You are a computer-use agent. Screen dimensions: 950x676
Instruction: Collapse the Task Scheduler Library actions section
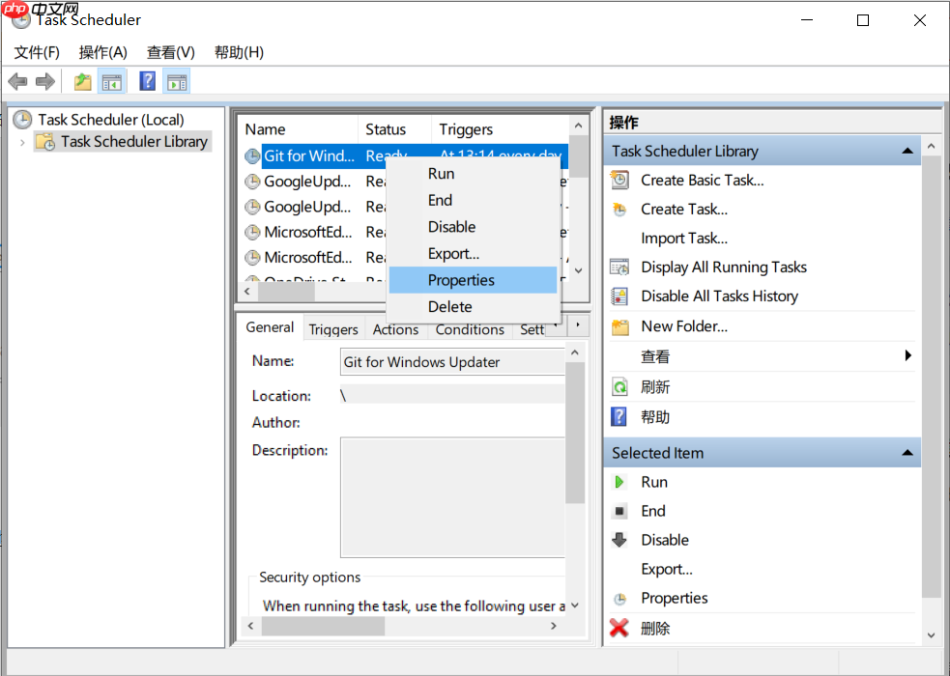(907, 151)
